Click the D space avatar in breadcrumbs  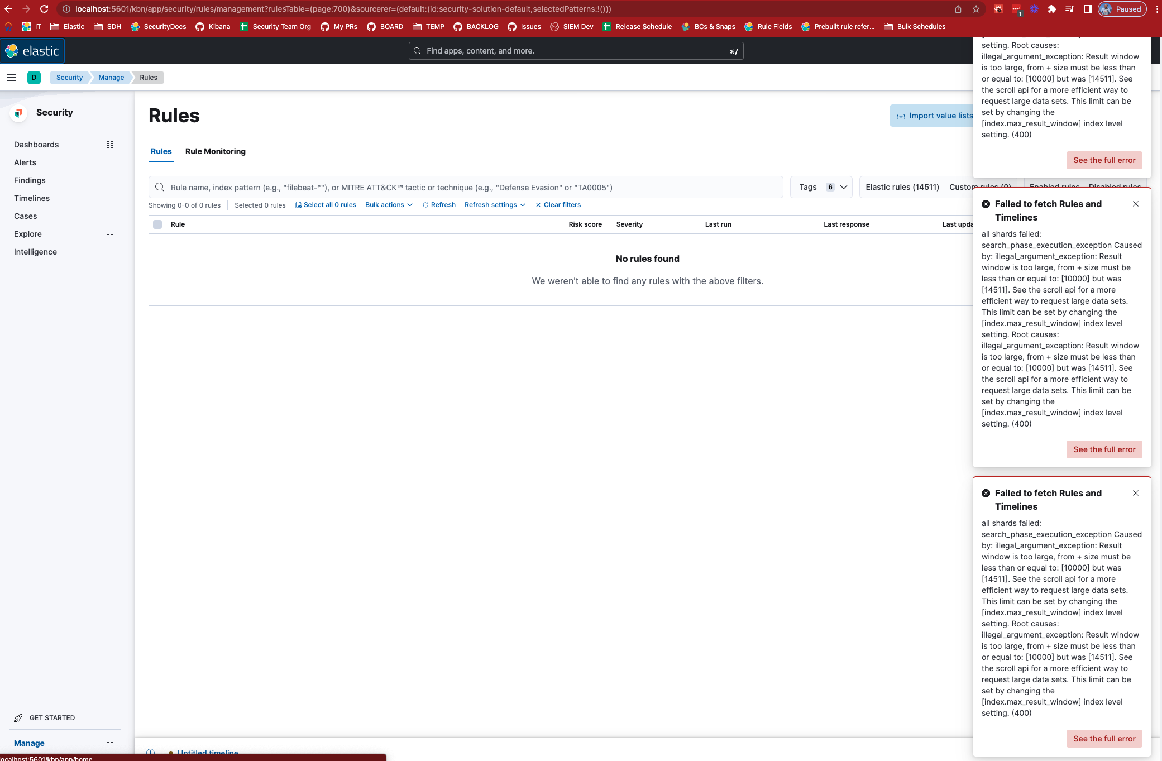[x=34, y=78]
